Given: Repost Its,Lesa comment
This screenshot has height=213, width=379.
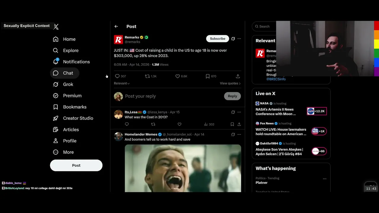Looking at the screenshot, I should [153, 124].
